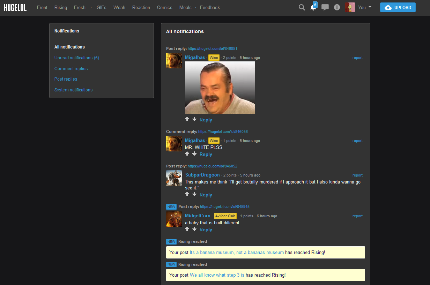Viewport: 430px width, 285px height.
Task: Report MidgetCorn's comment
Action: click(357, 216)
